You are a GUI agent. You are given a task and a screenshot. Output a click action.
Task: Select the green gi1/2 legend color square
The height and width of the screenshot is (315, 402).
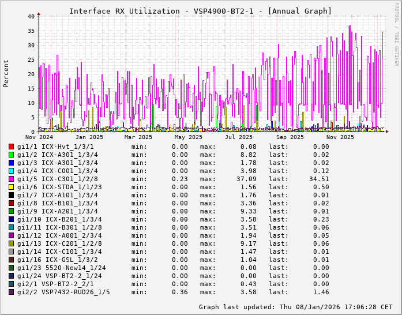coord(11,155)
